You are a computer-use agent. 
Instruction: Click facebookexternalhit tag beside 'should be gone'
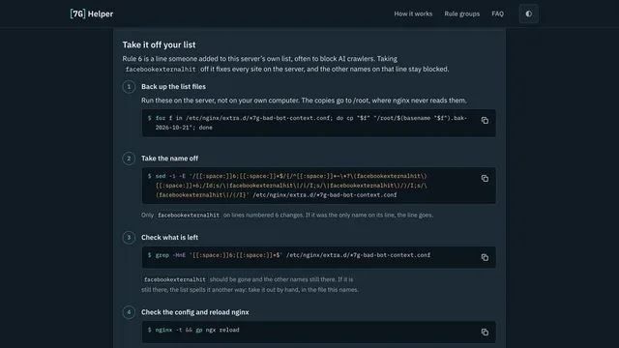tap(174, 279)
